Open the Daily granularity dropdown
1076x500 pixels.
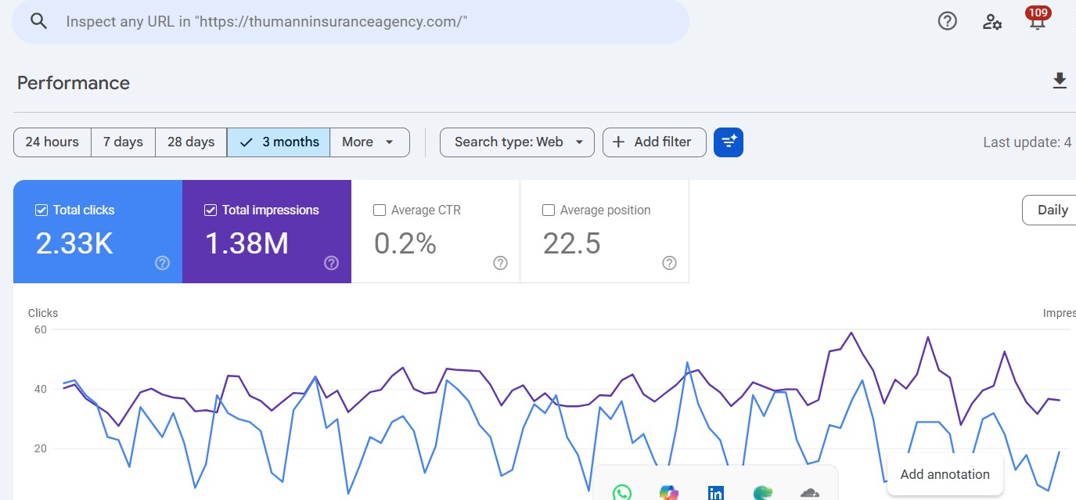tap(1049, 210)
